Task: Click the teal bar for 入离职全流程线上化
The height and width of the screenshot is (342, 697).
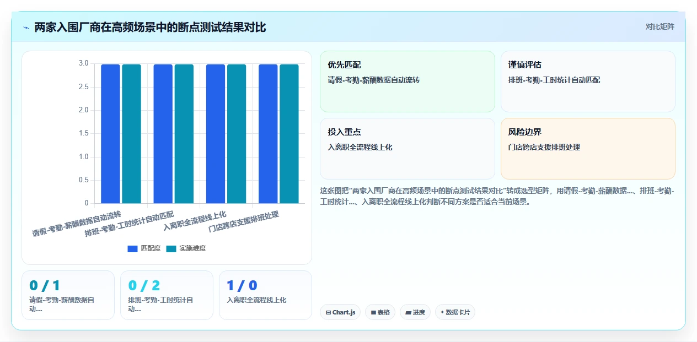Action: [x=237, y=134]
